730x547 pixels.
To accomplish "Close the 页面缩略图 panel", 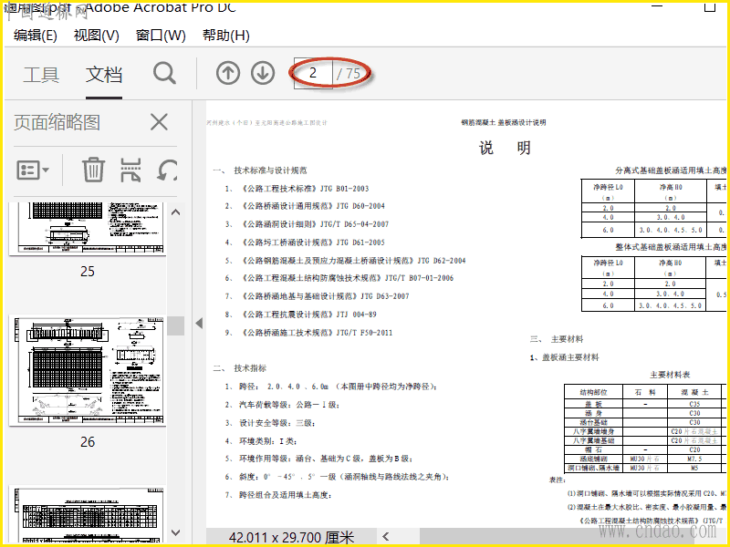I will (x=159, y=122).
